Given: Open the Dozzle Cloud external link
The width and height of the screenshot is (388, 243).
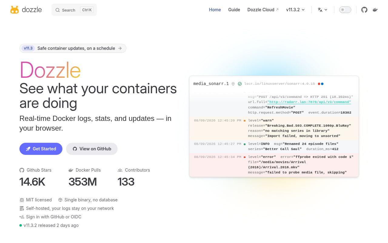Looking at the screenshot, I should 263,10.
